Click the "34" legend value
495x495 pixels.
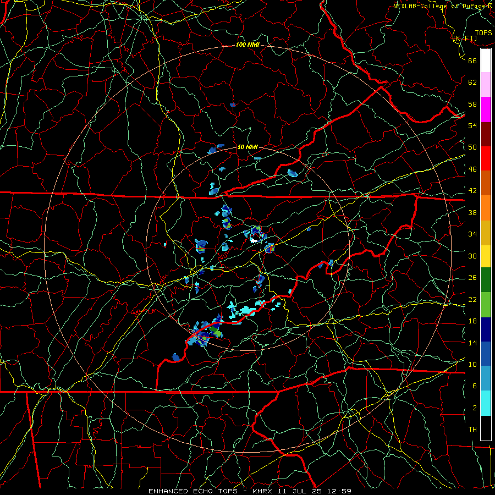tap(472, 234)
